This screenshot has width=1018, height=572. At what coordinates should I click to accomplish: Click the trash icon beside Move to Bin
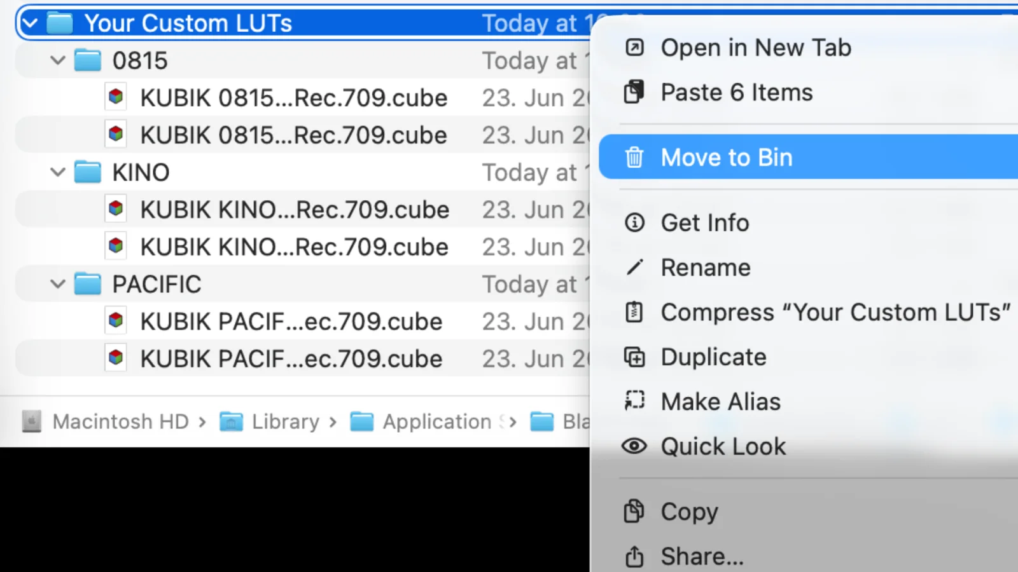coord(634,157)
